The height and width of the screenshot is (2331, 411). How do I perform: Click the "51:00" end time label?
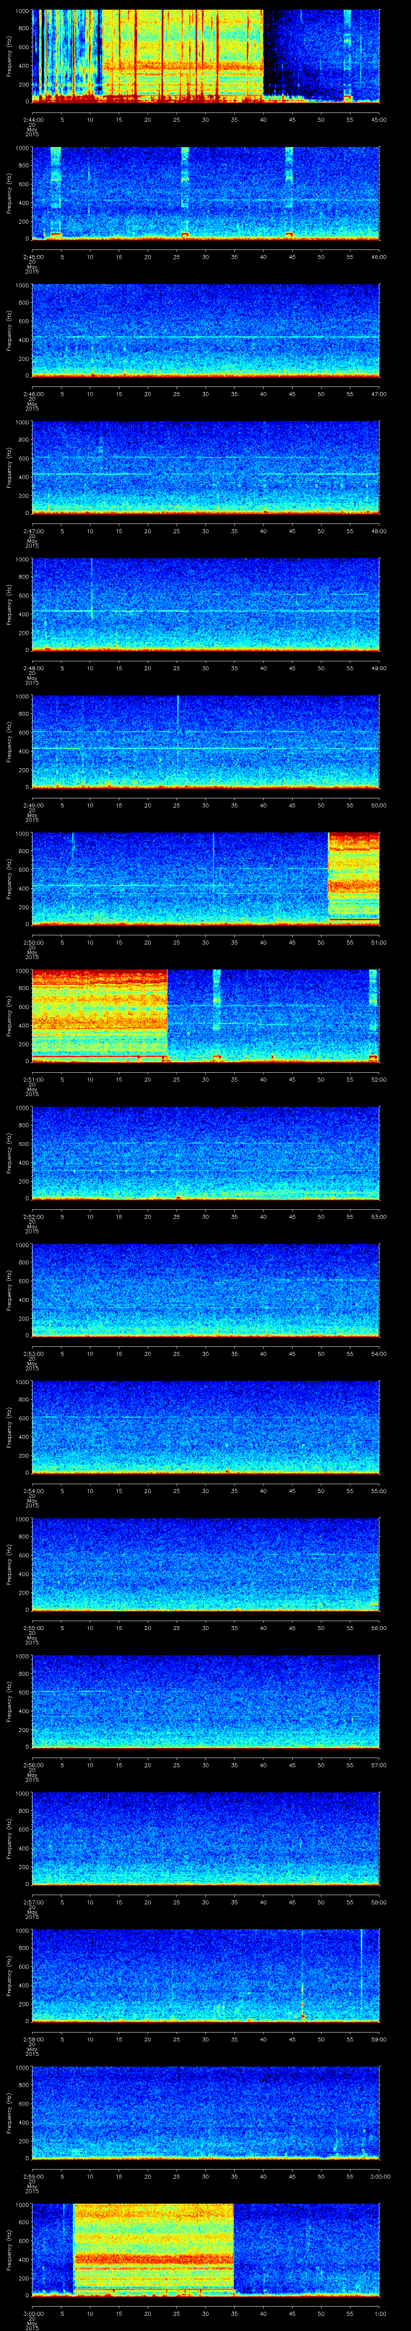click(x=379, y=942)
